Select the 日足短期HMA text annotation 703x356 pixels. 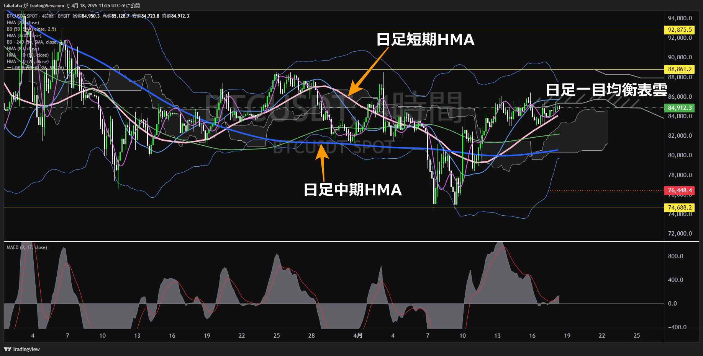pyautogui.click(x=425, y=40)
